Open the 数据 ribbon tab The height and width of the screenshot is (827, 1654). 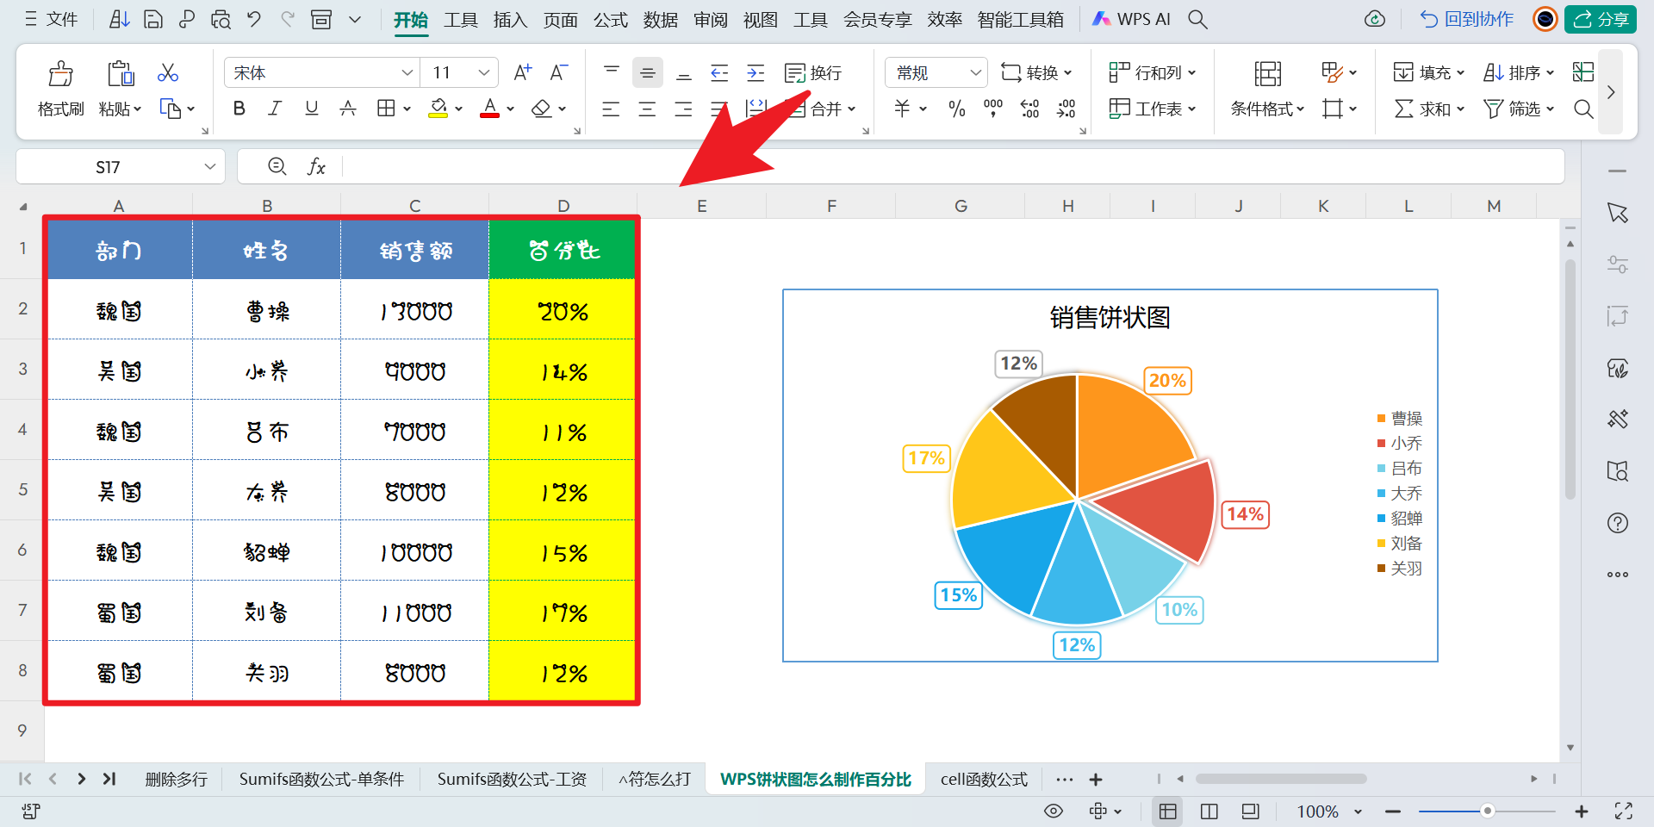click(661, 19)
